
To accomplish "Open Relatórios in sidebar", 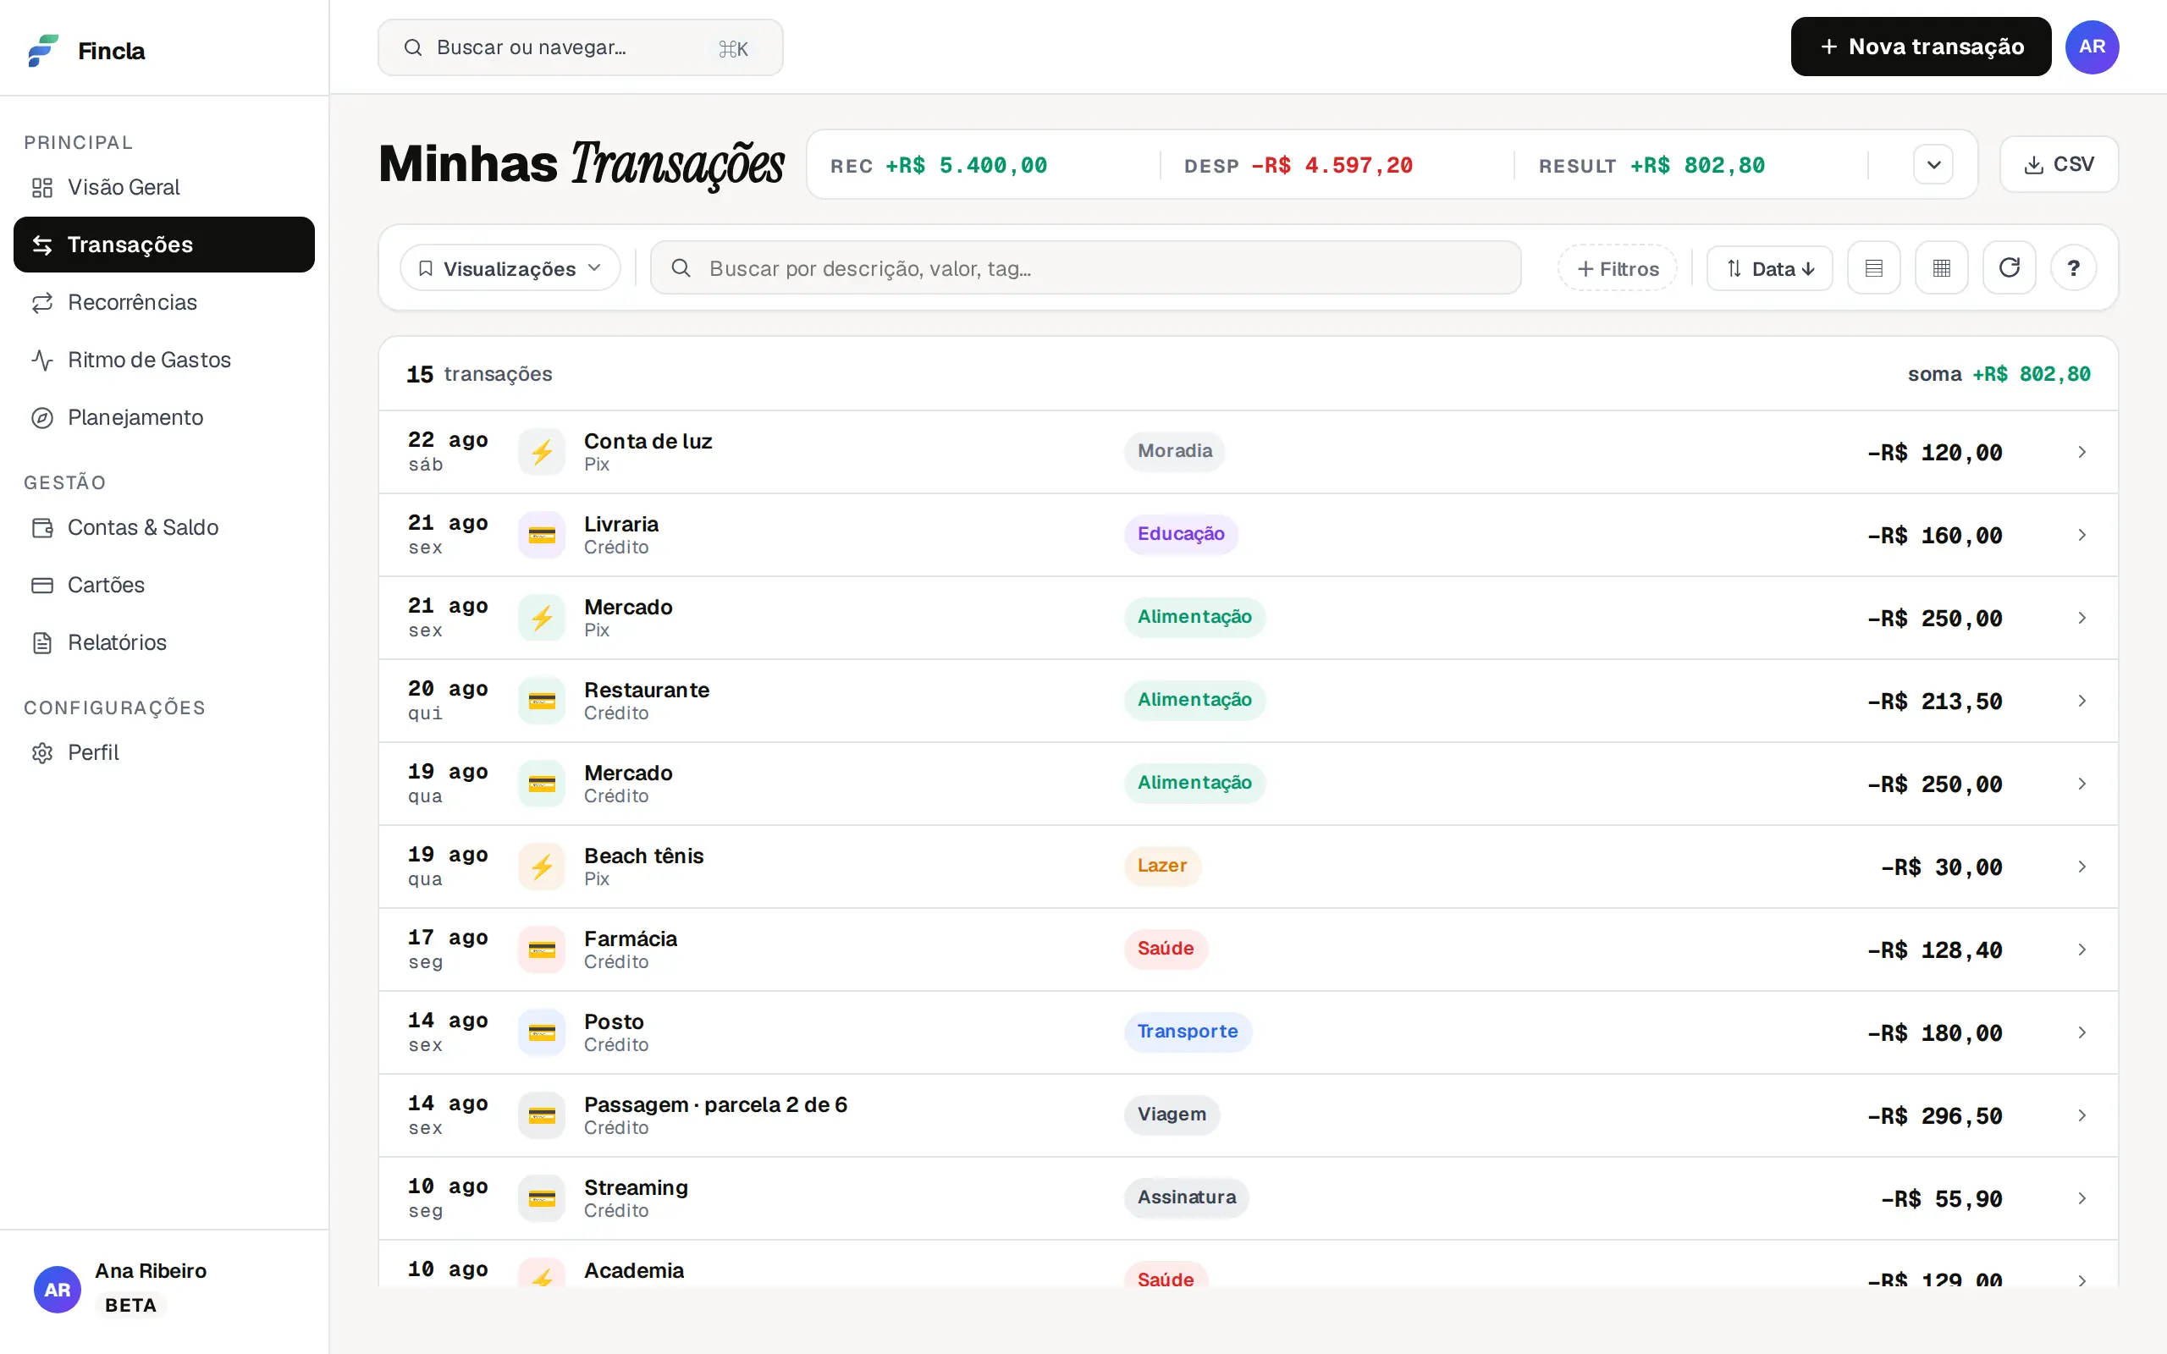I will pyautogui.click(x=164, y=642).
